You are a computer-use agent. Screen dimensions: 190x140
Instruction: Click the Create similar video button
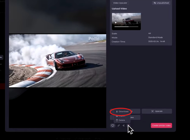[161, 125]
